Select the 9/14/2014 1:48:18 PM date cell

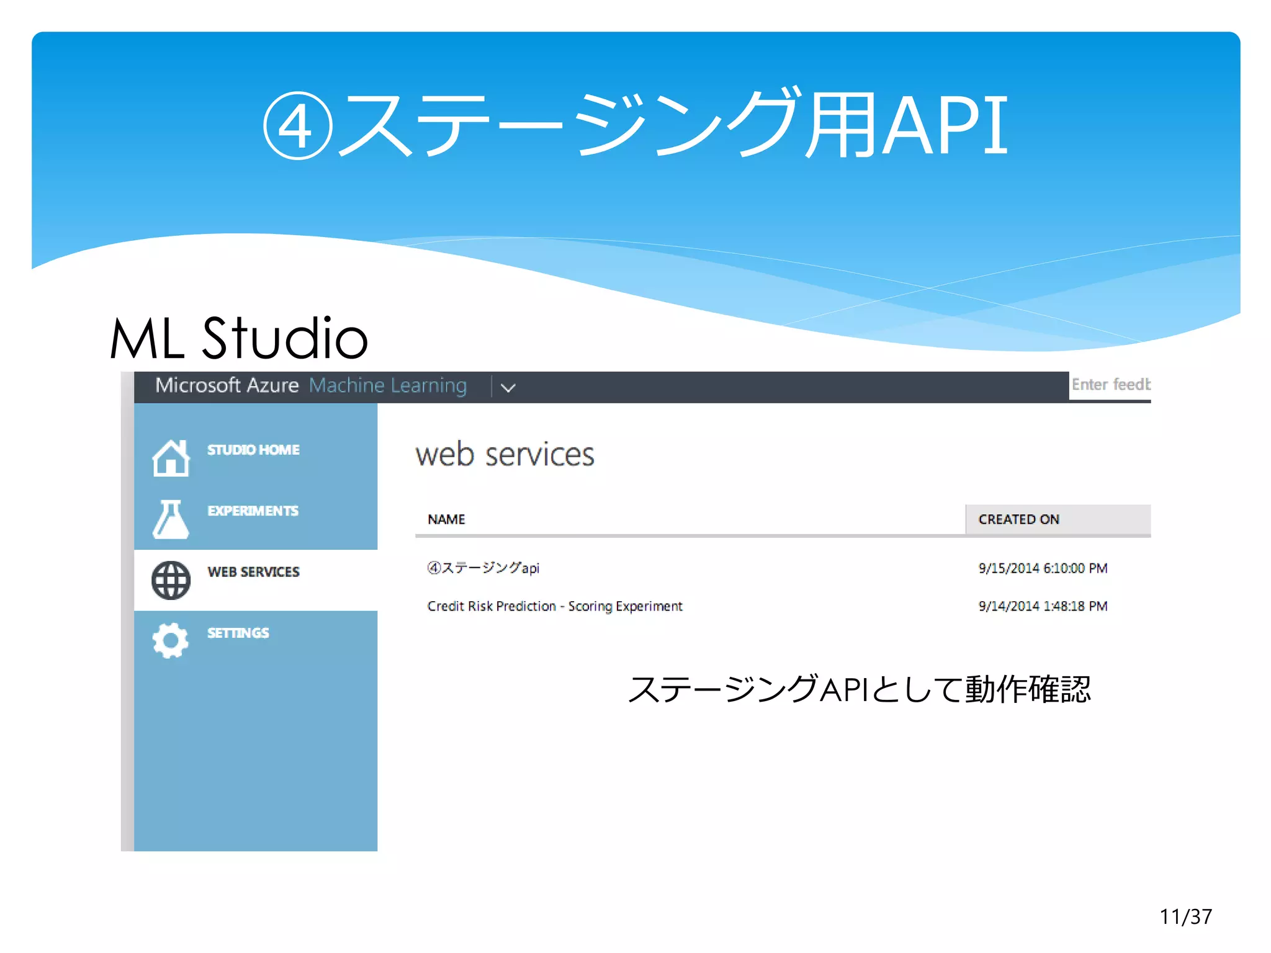click(1043, 606)
